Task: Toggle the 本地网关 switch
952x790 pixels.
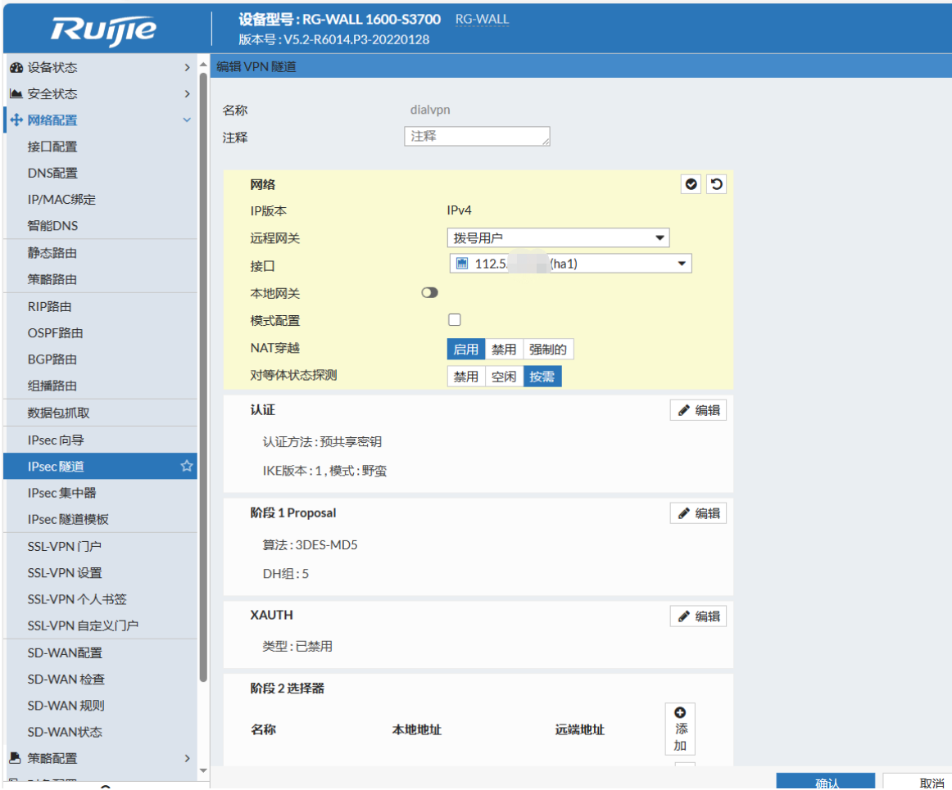Action: click(x=430, y=293)
